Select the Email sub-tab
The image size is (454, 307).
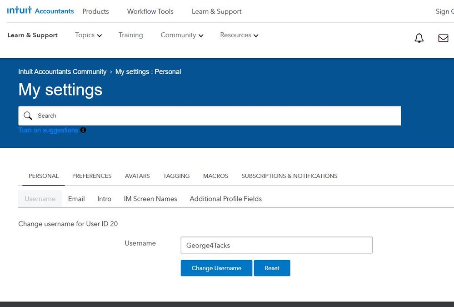tap(76, 199)
